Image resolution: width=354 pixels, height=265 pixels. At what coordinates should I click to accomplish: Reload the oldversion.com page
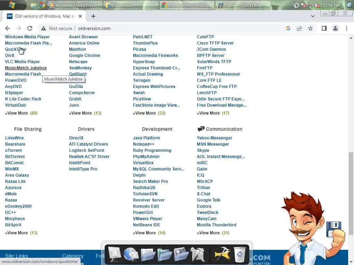(30, 28)
